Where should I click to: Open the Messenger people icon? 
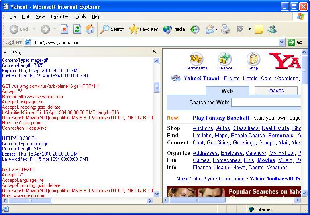[272, 29]
